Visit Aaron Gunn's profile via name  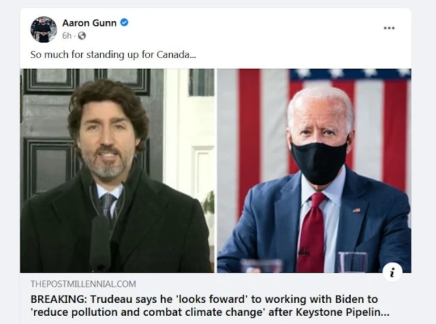click(x=89, y=22)
